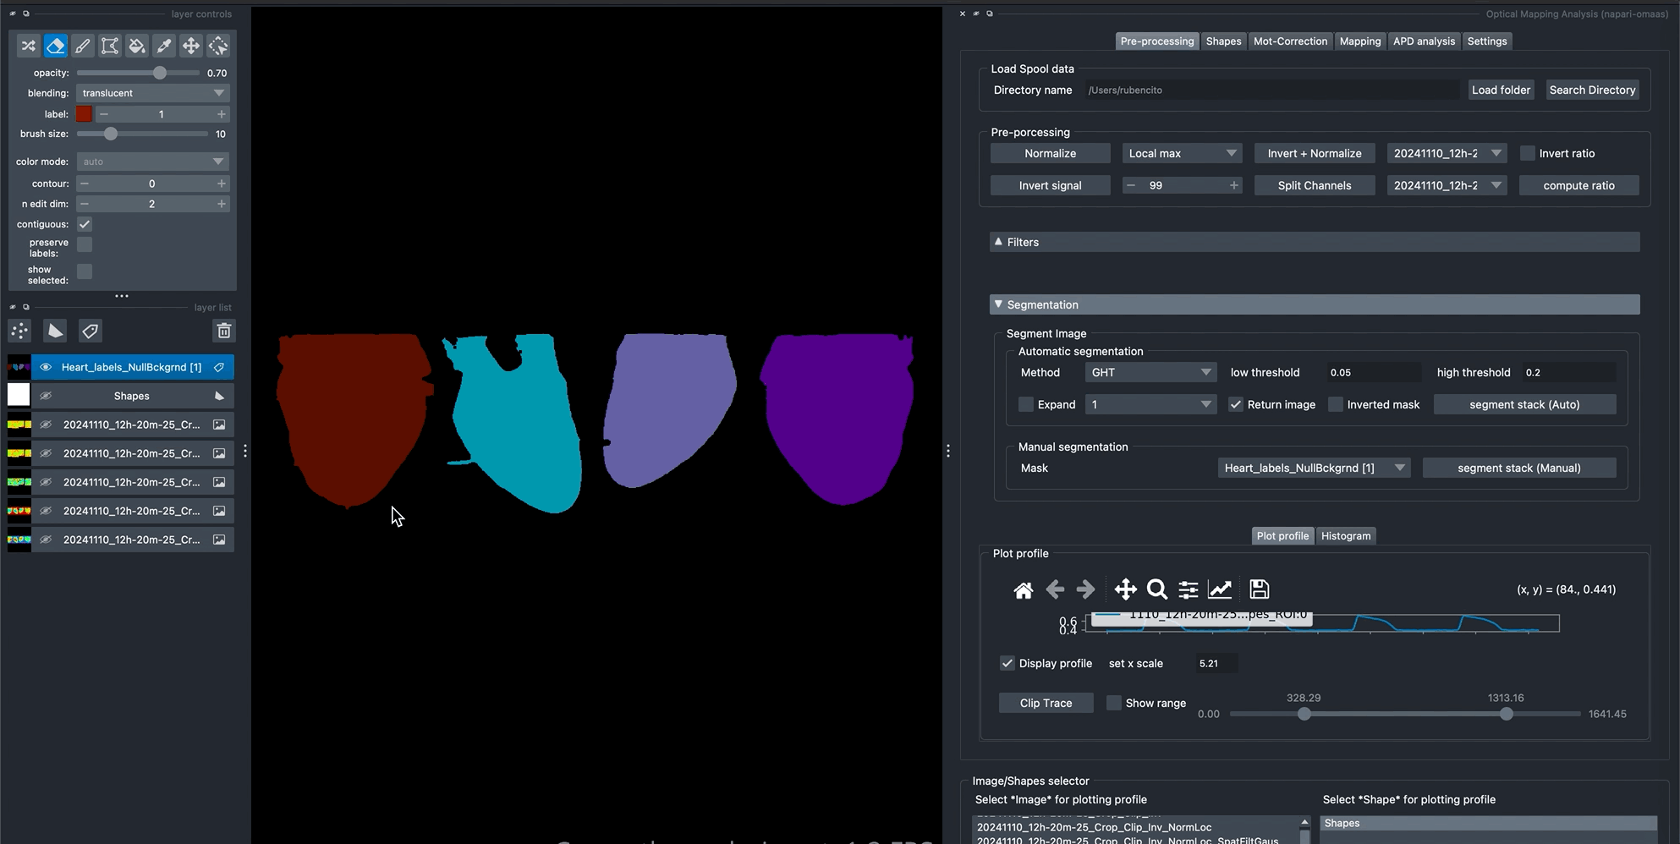1680x844 pixels.
Task: Switch to the Mapping tab
Action: pos(1359,41)
